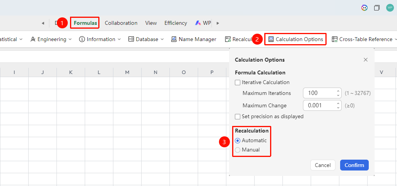Click the Name Manager icon
397x186 pixels.
[x=174, y=39]
